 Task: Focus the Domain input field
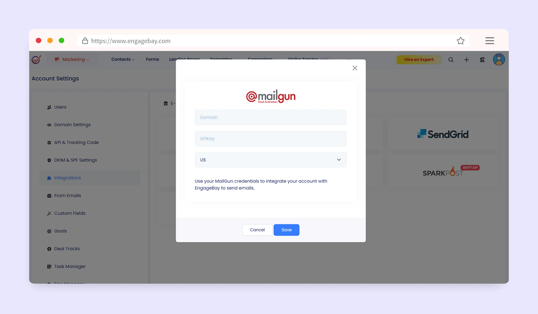coord(270,118)
